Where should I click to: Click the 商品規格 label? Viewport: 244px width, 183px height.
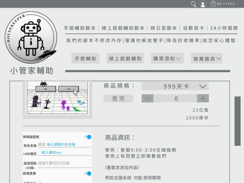119,86
